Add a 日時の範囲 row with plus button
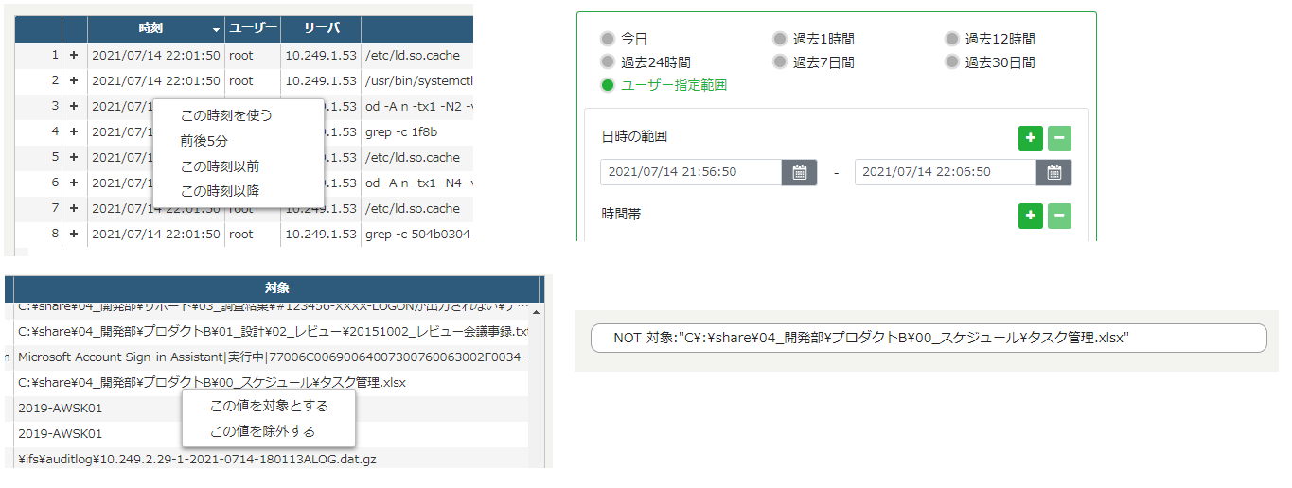 click(x=1030, y=138)
